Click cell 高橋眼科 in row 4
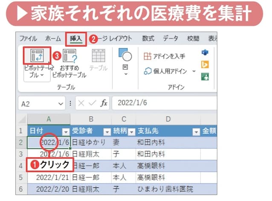The width and height of the screenshot is (272, 201). (168, 166)
